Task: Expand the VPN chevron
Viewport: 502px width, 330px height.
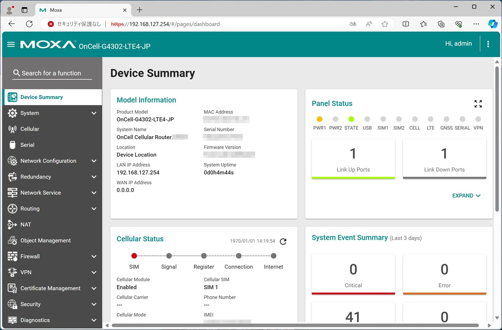Action: coord(94,273)
